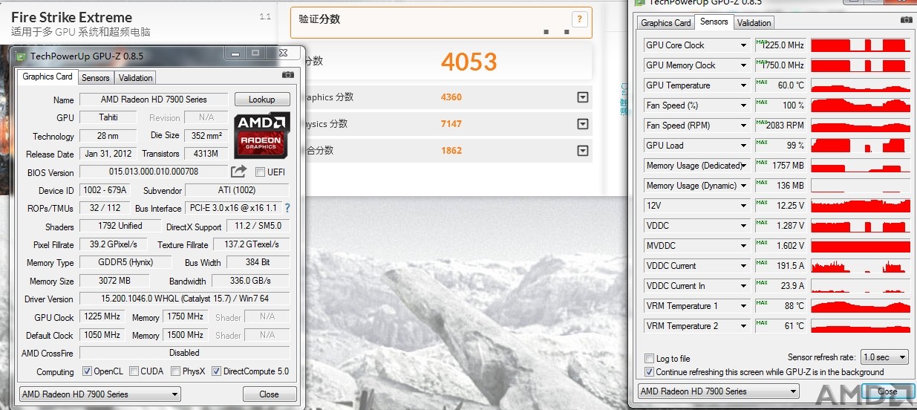917x410 pixels.
Task: Open the Fan Speed (RPM) sensor dropdown
Action: (x=743, y=126)
